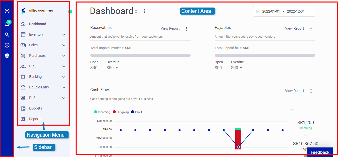Open settings via the gear icon
The image size is (341, 157).
click(7, 56)
